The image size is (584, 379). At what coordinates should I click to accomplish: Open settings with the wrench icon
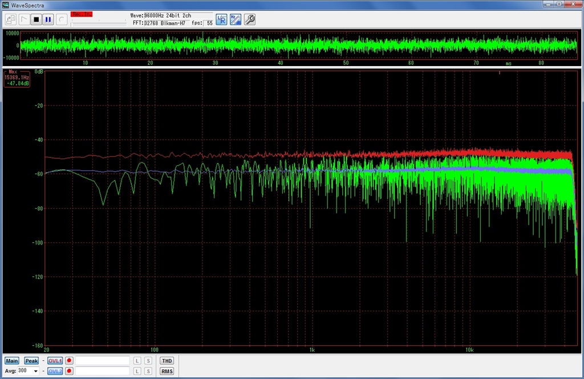249,19
